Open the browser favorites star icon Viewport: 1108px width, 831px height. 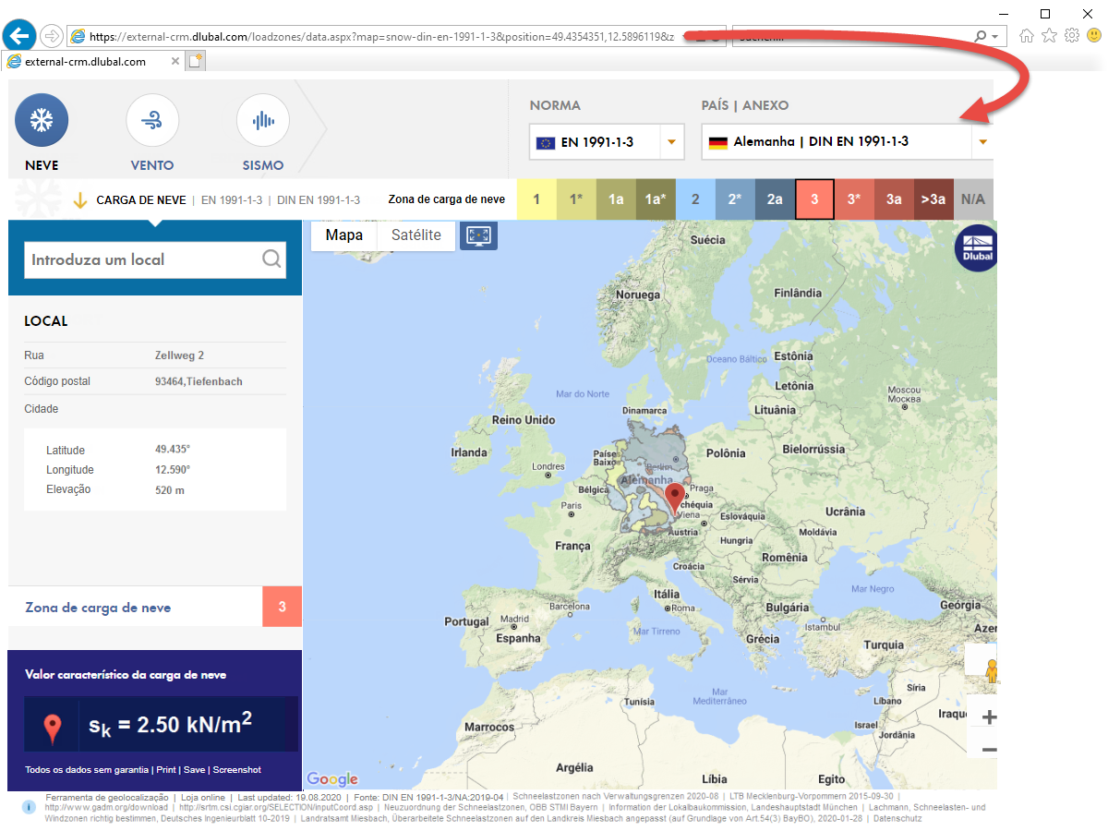pos(1049,36)
